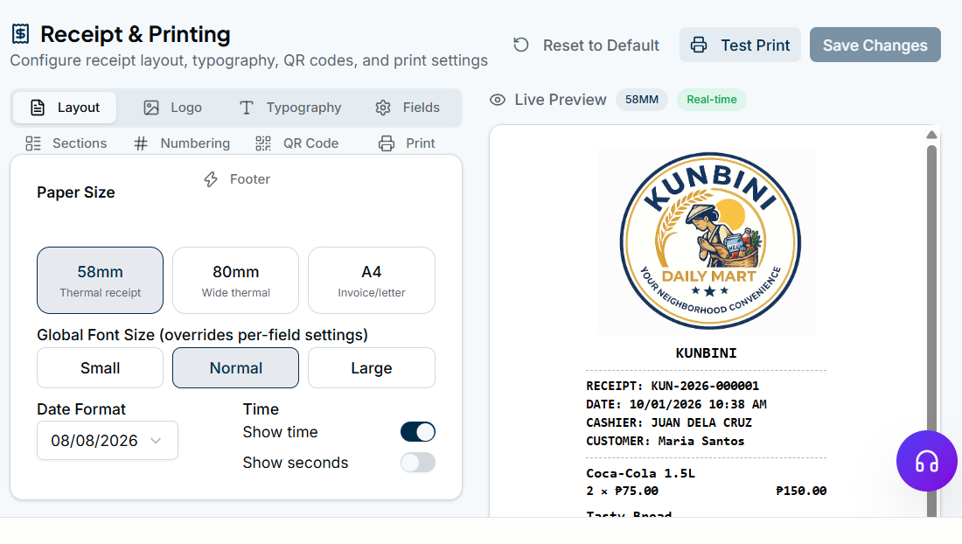Screen dimensions: 962x544
Task: Open the headset support chat button
Action: (x=926, y=461)
